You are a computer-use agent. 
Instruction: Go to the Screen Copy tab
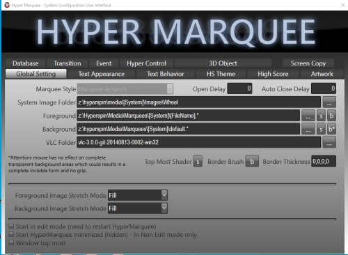pos(308,63)
